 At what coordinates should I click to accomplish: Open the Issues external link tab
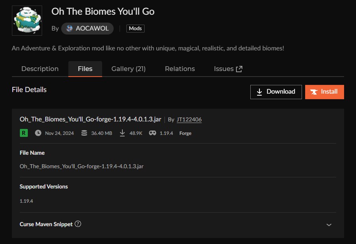(x=224, y=69)
